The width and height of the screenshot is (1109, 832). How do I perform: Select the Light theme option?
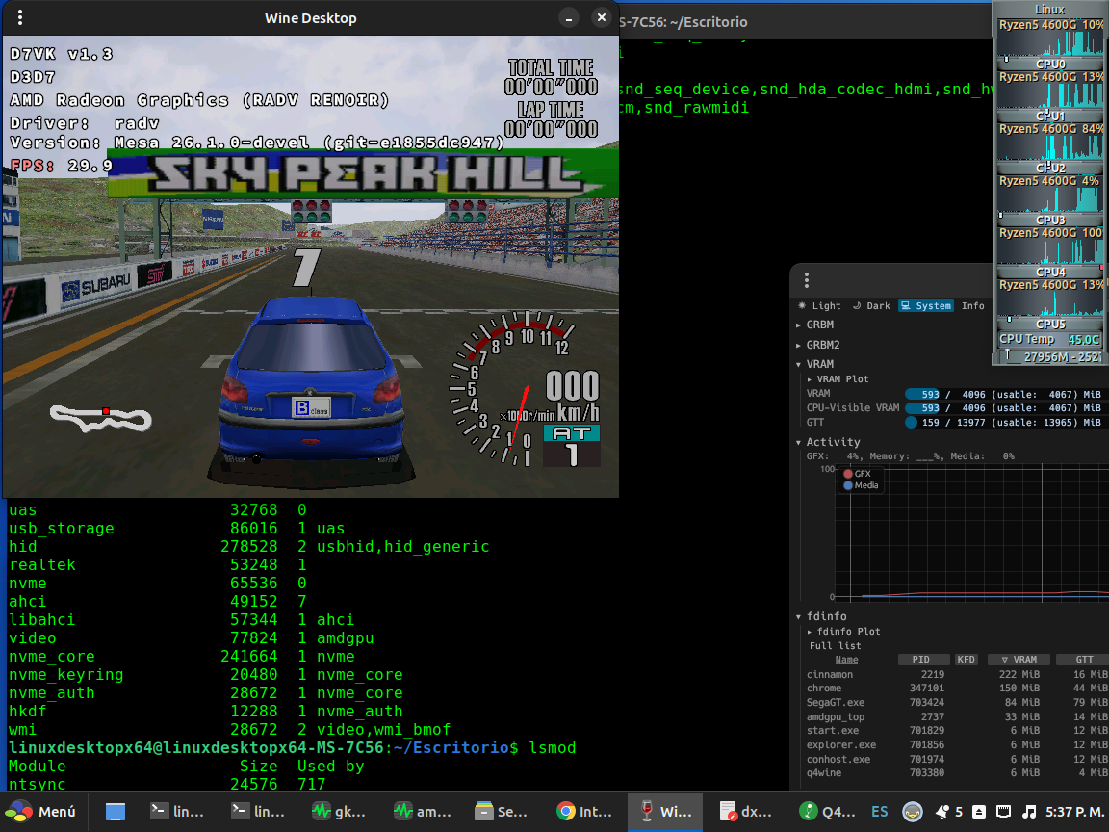pyautogui.click(x=820, y=305)
